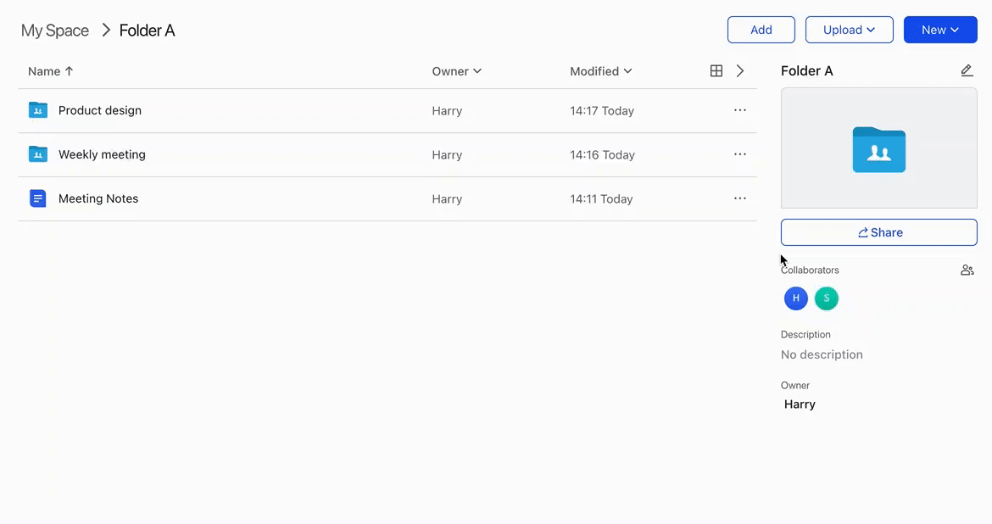The image size is (992, 524).
Task: Expand the Upload dropdown
Action: [849, 30]
